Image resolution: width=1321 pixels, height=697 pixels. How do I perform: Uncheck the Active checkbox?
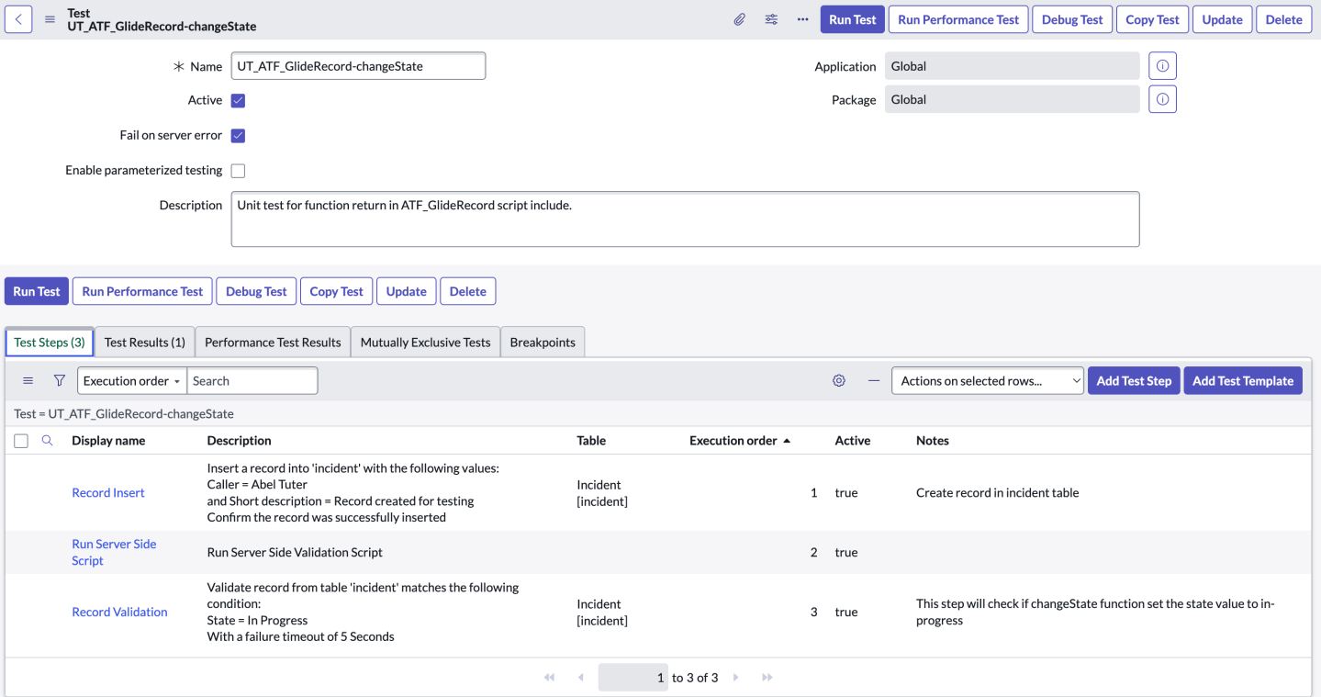tap(238, 100)
